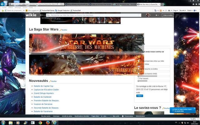200x125 pixels.
Task: Expand 'Mes outils' in the bottom toolbar
Action: (115, 116)
